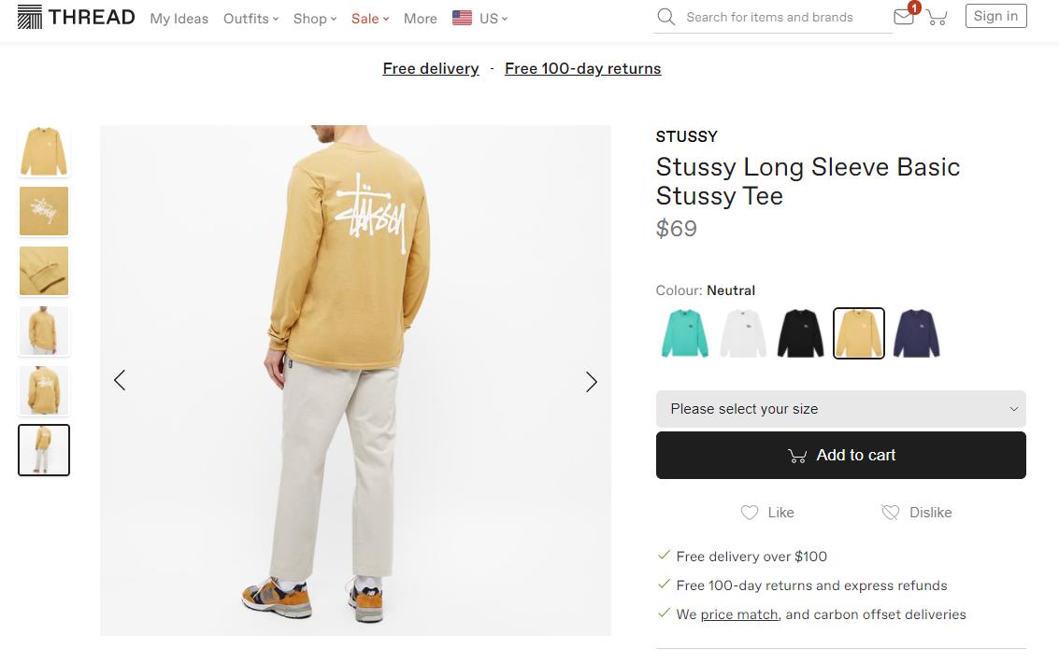This screenshot has width=1059, height=663.
Task: Open the shopping cart icon
Action: [937, 18]
